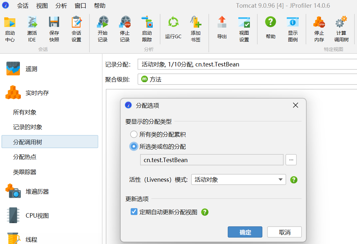
Task: Open the 堆遍历器 heap walker section
Action: pyautogui.click(x=27, y=191)
